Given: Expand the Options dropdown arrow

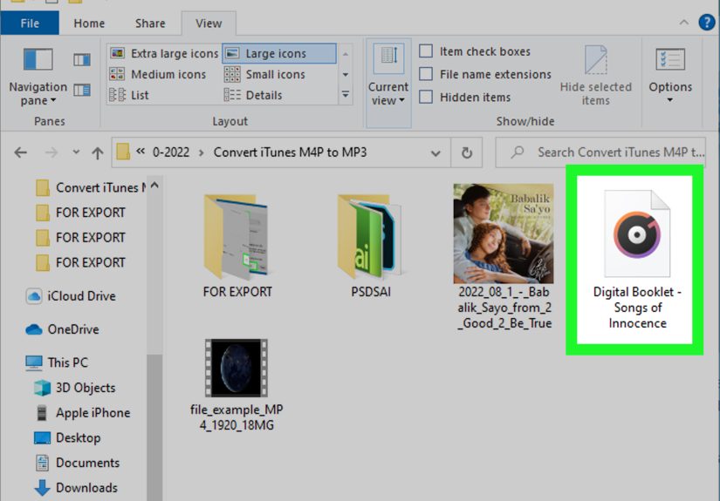Looking at the screenshot, I should 670,100.
